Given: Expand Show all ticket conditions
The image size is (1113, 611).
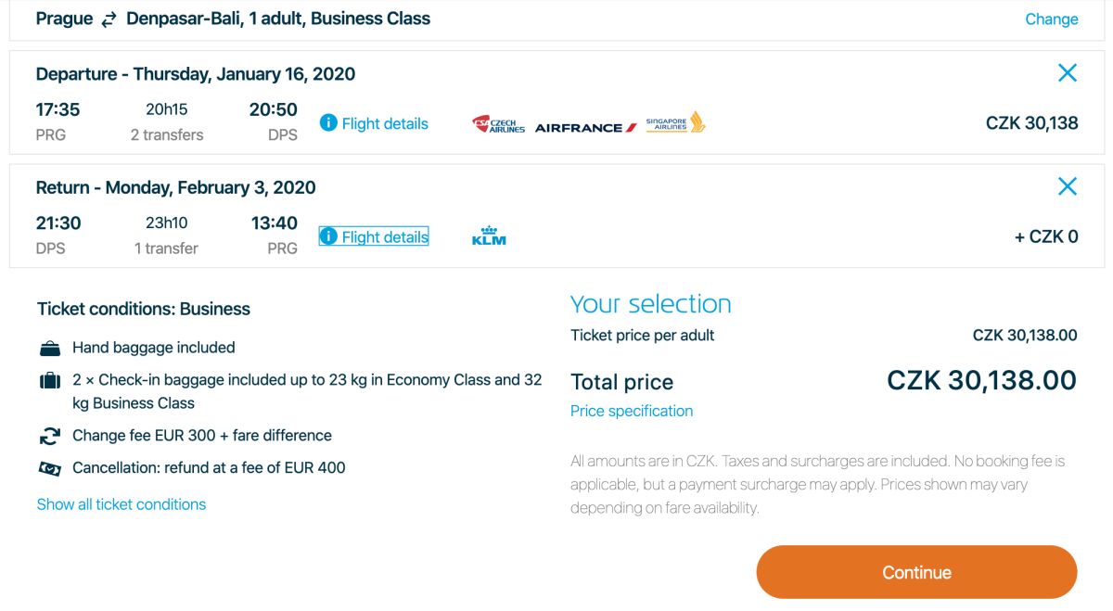Looking at the screenshot, I should (x=122, y=504).
